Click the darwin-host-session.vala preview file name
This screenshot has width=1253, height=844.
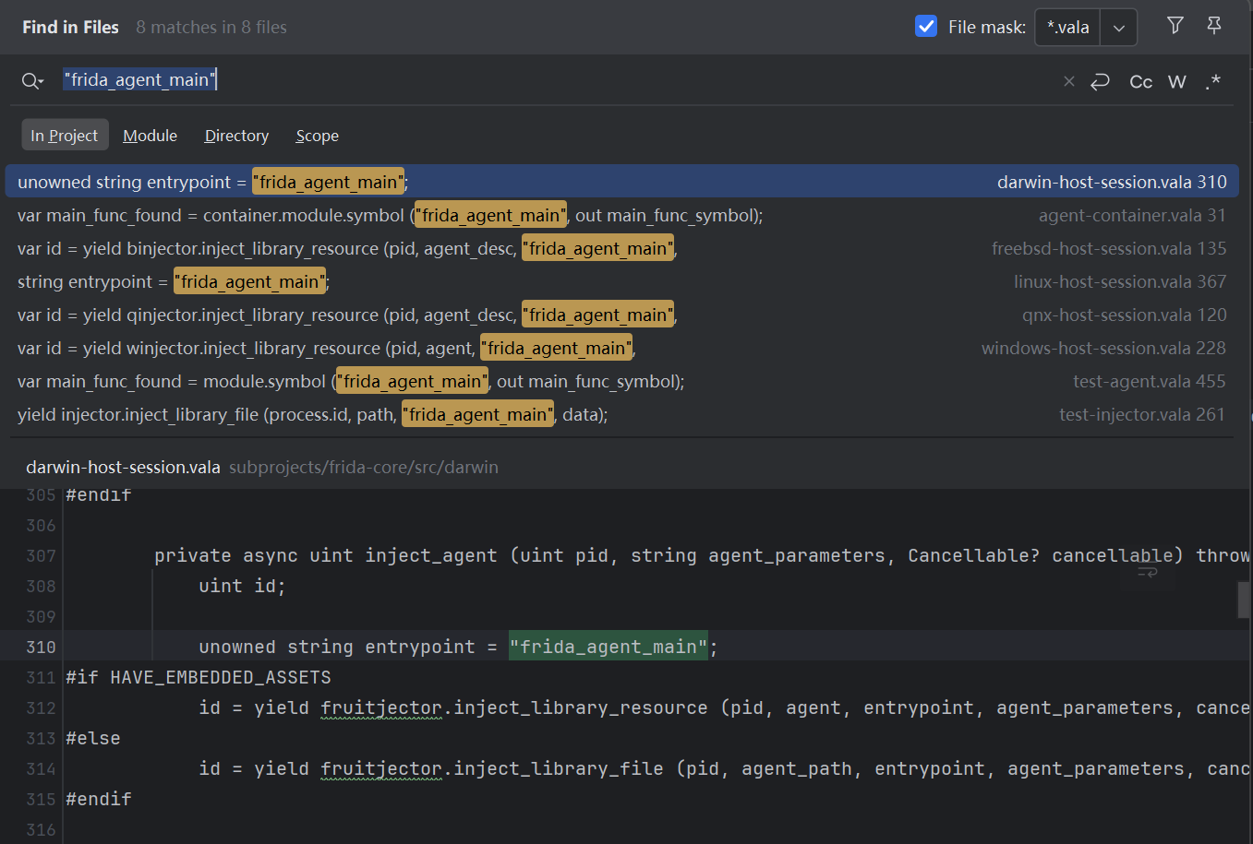(123, 467)
